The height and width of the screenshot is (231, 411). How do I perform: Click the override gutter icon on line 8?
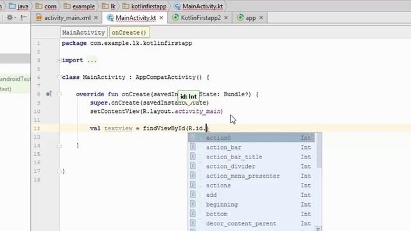(49, 94)
